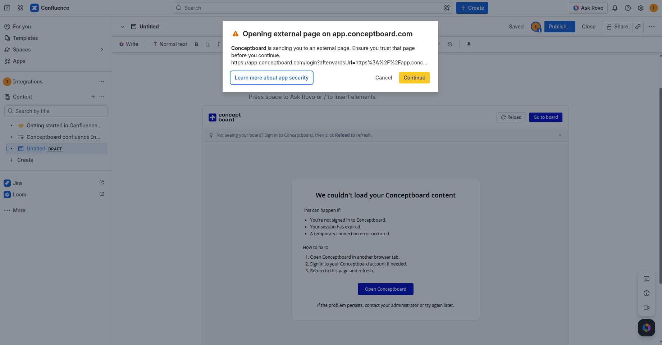Click the editor collaborator avatar
Screen dimensions: 662x345
[x=536, y=27]
